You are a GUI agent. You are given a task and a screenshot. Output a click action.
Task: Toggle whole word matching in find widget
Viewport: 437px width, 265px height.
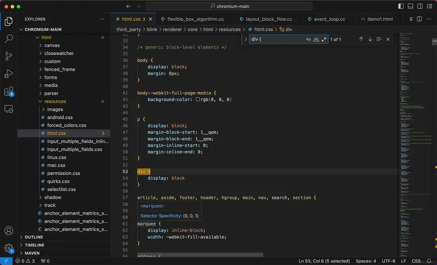pos(316,39)
